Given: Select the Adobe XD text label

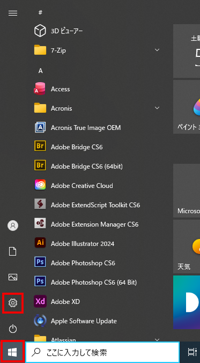Looking at the screenshot, I should tap(65, 302).
